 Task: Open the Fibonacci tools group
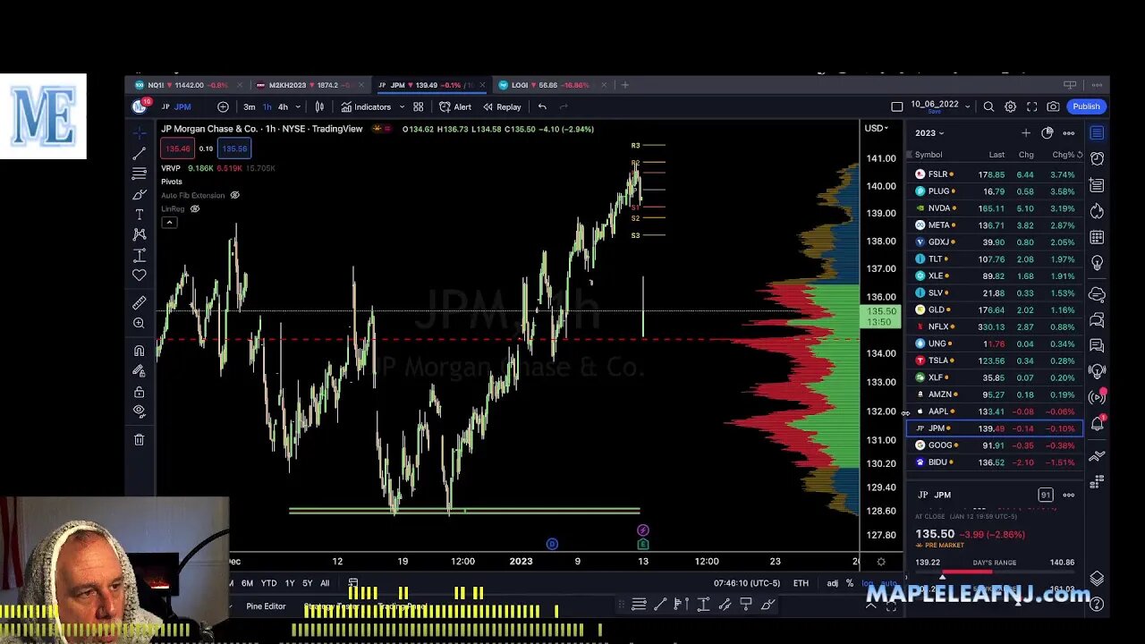[x=140, y=174]
